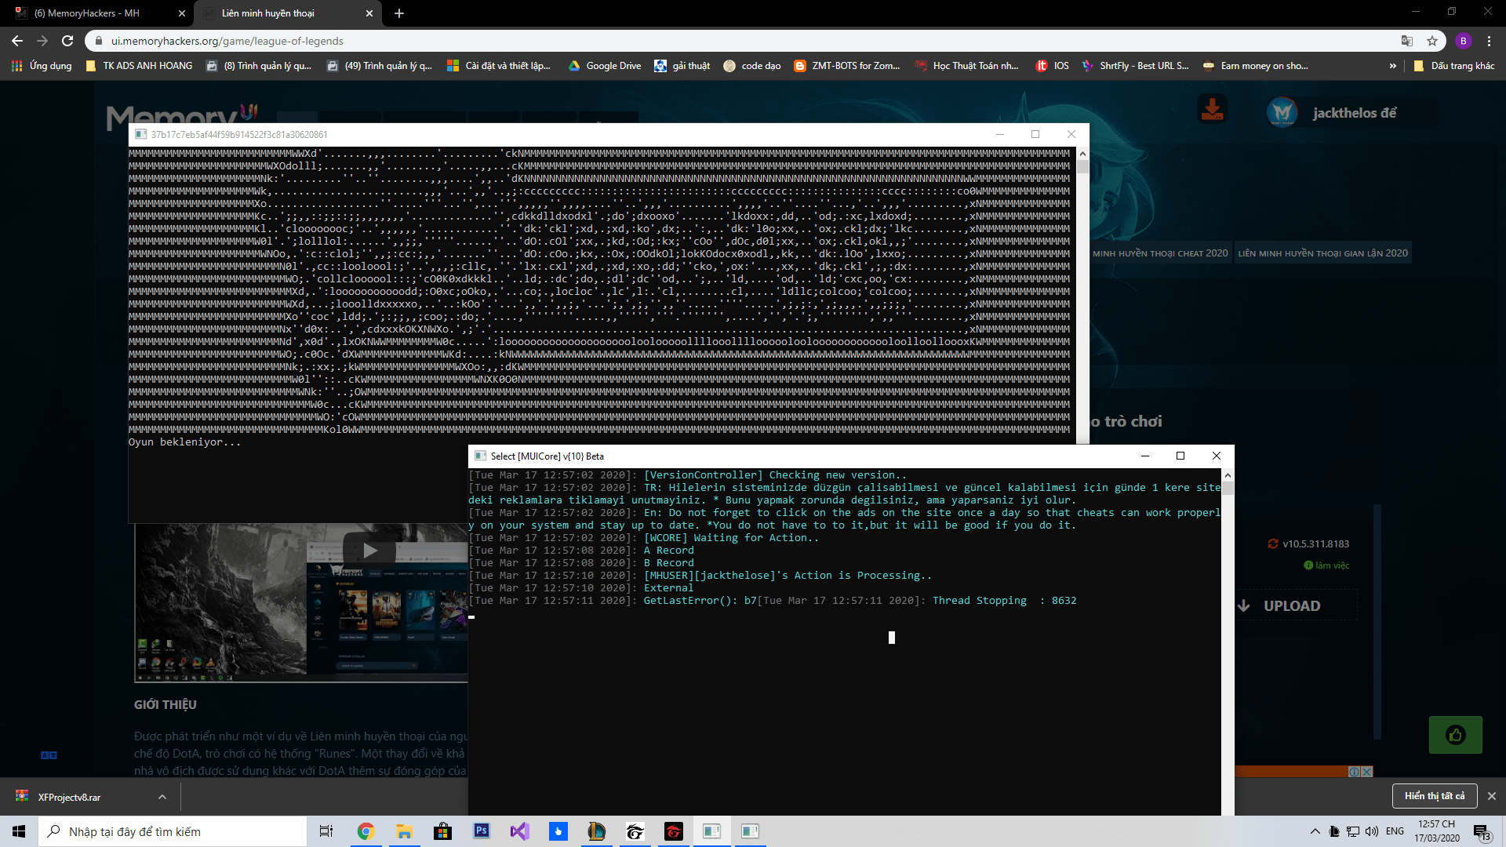Click the refresh icon beside v10.5.311.8183

point(1273,543)
